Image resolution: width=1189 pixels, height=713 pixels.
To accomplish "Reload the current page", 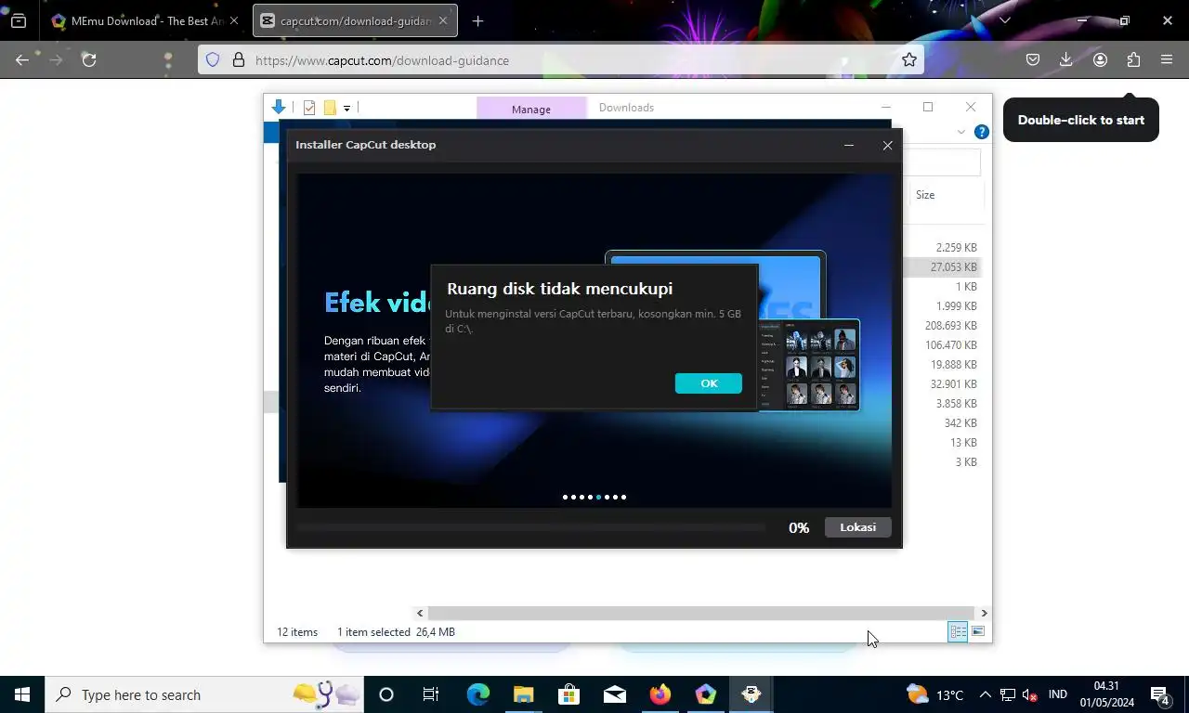I will click(x=89, y=59).
